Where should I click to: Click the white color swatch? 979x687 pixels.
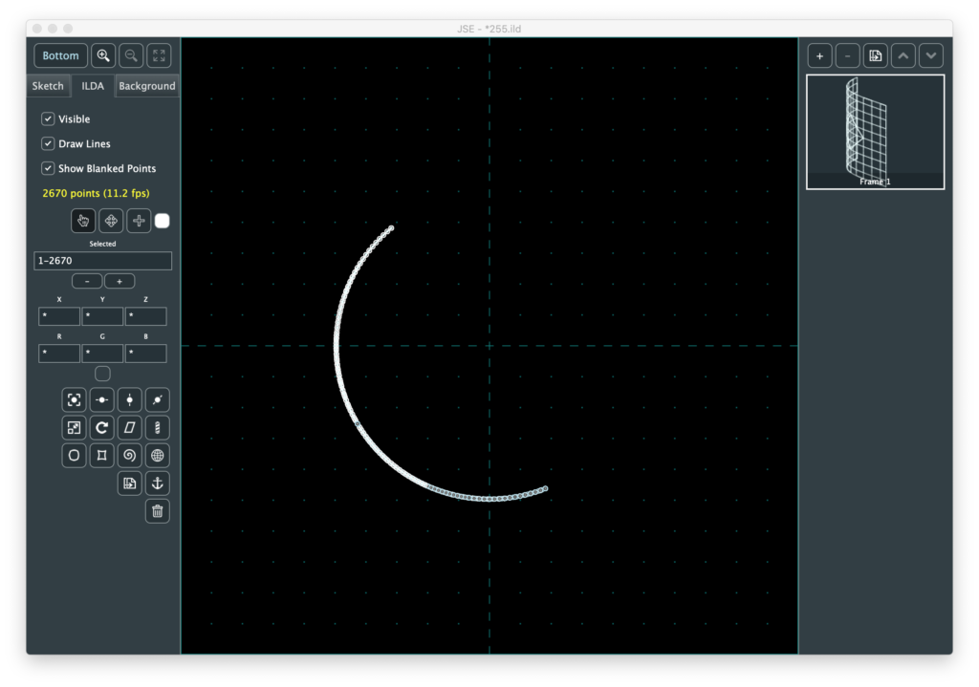(163, 221)
